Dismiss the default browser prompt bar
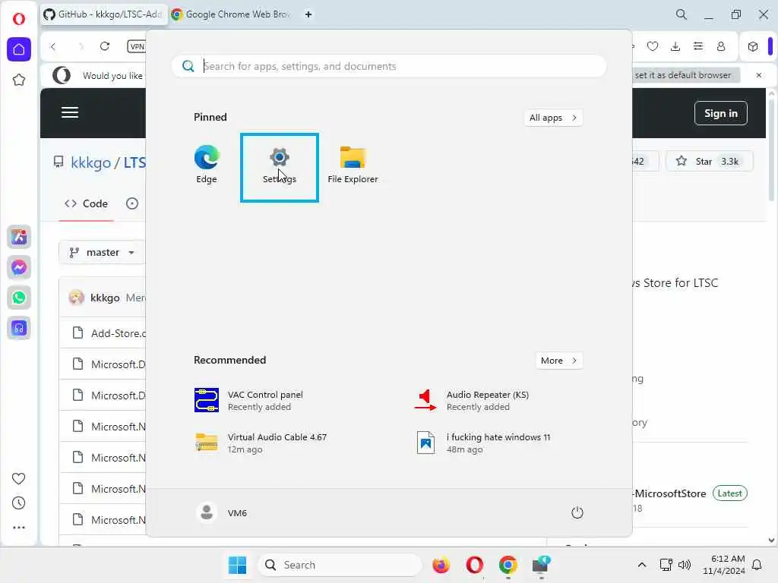This screenshot has height=583, width=778. 759,75
